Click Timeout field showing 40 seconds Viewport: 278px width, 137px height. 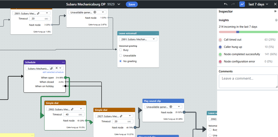pyautogui.click(x=74, y=114)
